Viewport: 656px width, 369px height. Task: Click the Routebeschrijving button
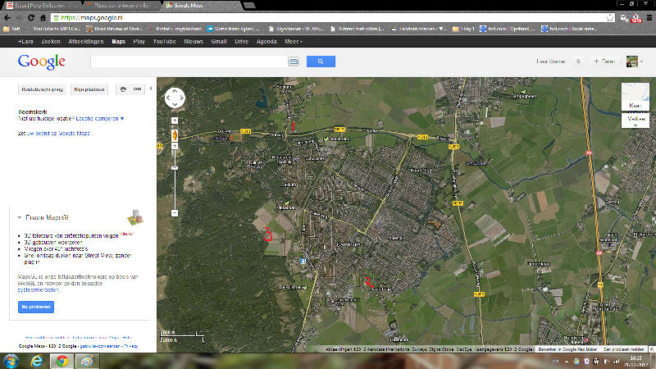(x=43, y=89)
